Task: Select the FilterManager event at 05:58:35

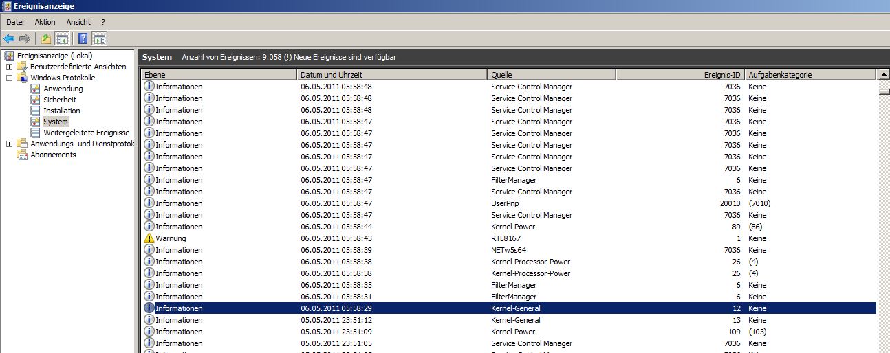Action: [509, 285]
